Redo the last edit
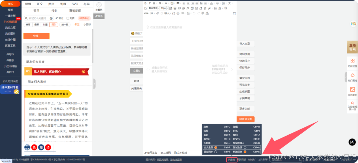The height and width of the screenshot is (163, 358). pos(199,13)
